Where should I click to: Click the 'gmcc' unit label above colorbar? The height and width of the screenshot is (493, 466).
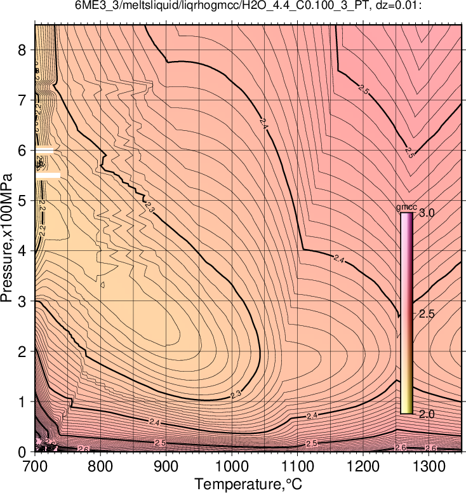(x=406, y=207)
